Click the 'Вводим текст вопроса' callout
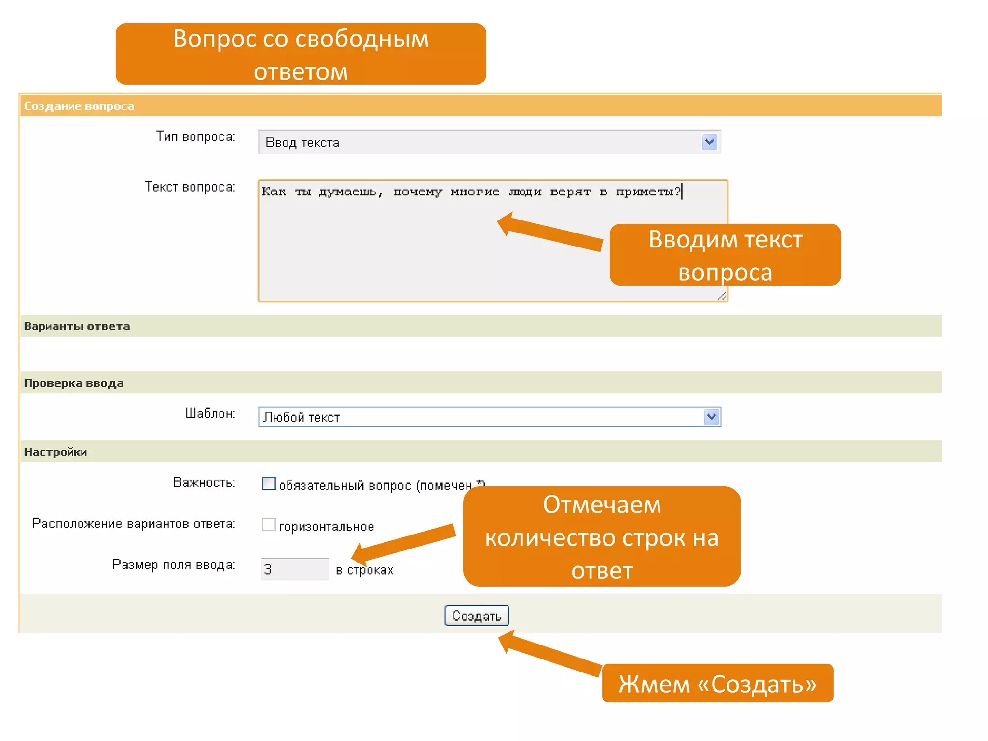988x741 pixels. coord(725,255)
